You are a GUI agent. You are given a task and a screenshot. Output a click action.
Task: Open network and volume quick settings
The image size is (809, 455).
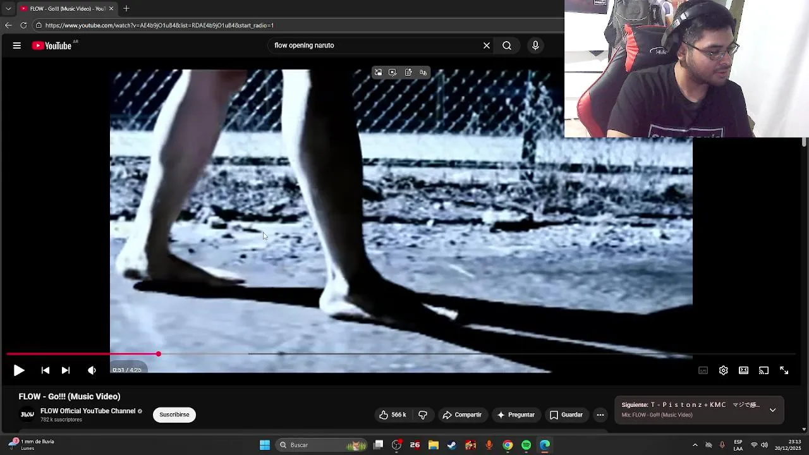pyautogui.click(x=759, y=445)
